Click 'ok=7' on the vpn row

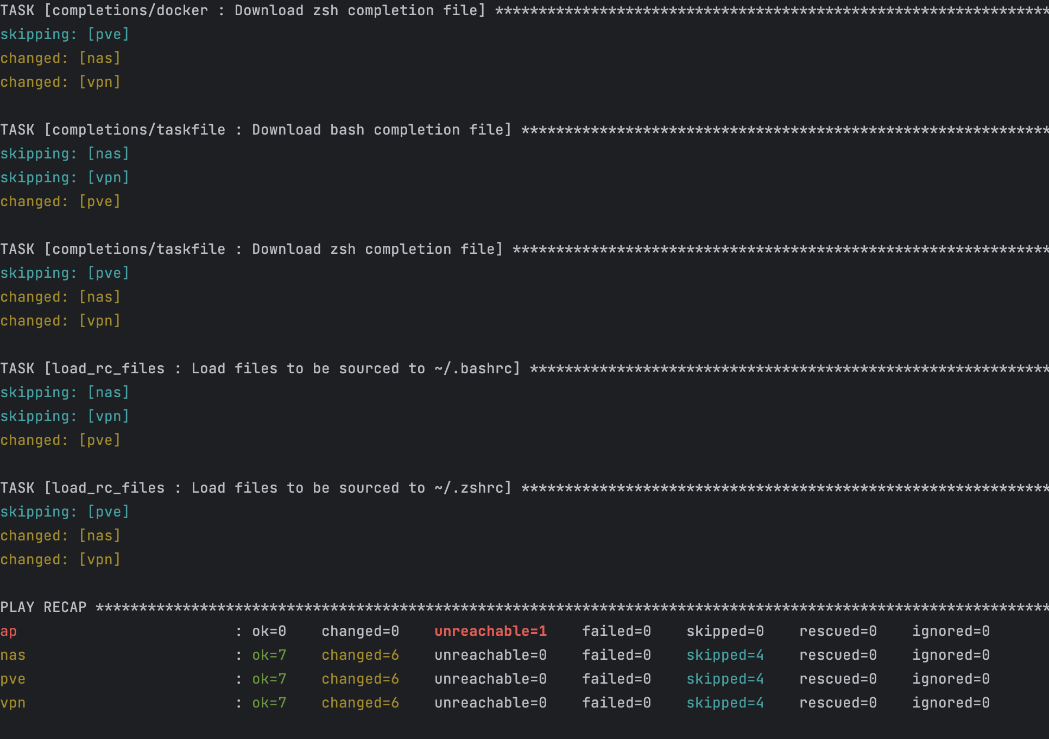pos(269,703)
